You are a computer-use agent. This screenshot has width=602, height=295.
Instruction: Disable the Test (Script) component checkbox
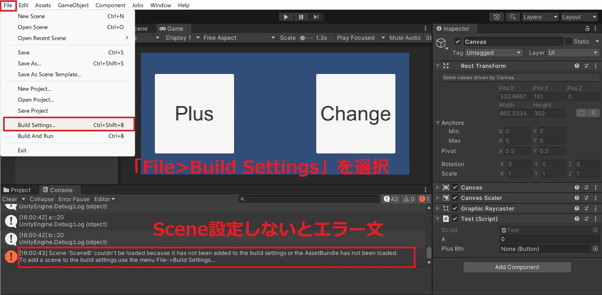[x=455, y=219]
